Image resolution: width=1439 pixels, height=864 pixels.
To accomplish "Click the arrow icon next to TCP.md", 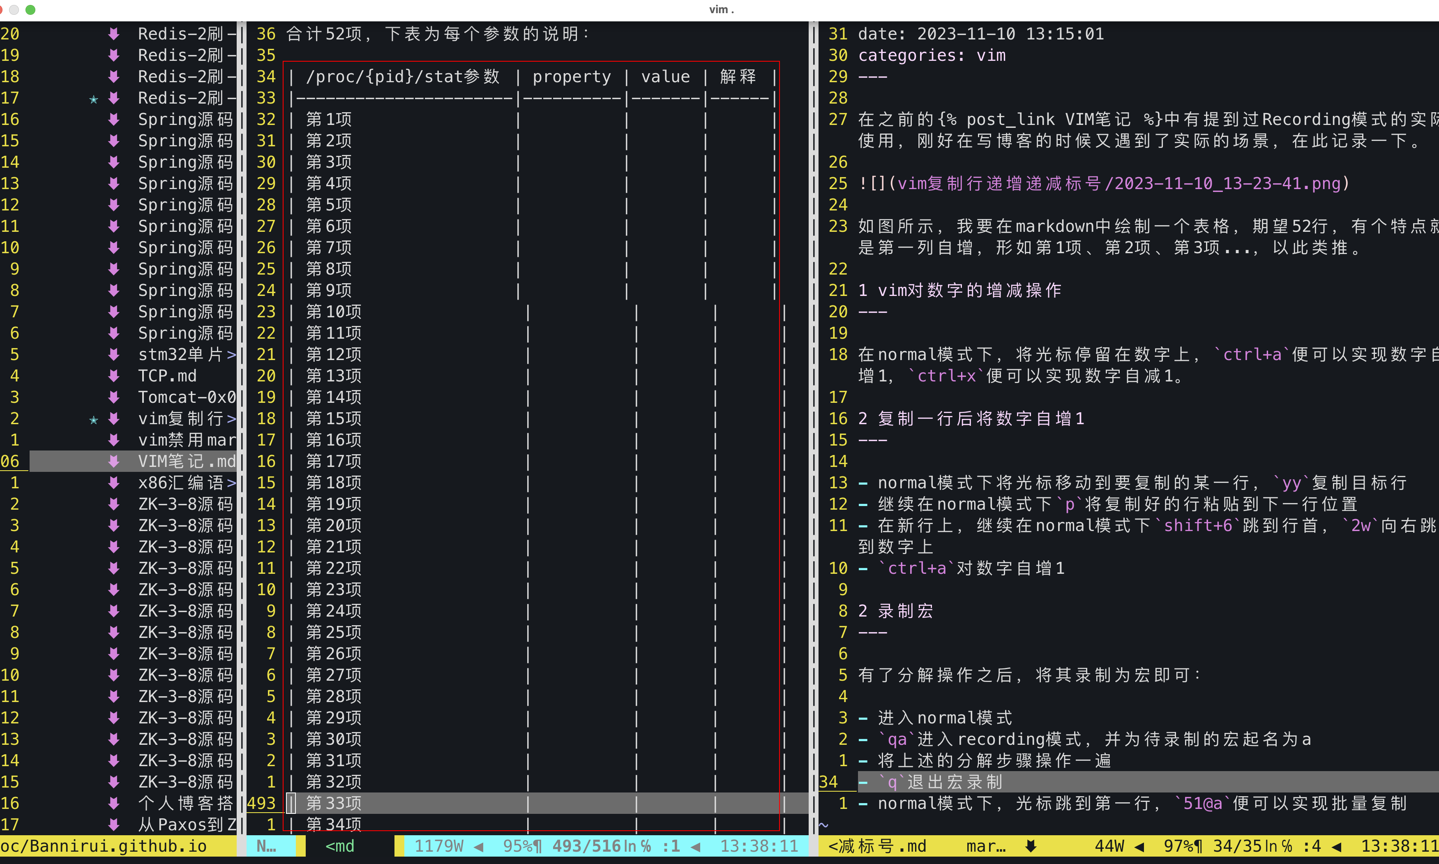I will (113, 376).
